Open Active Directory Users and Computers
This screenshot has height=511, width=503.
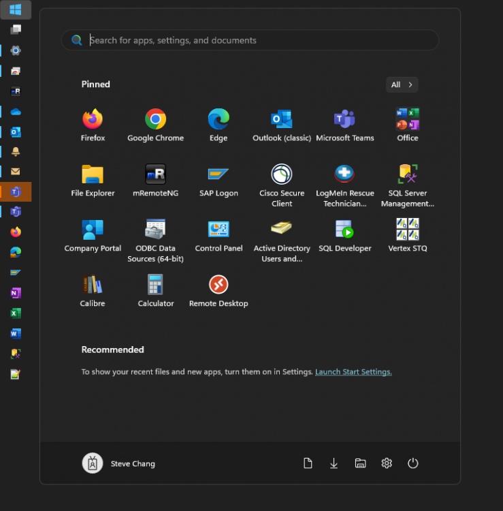282,230
